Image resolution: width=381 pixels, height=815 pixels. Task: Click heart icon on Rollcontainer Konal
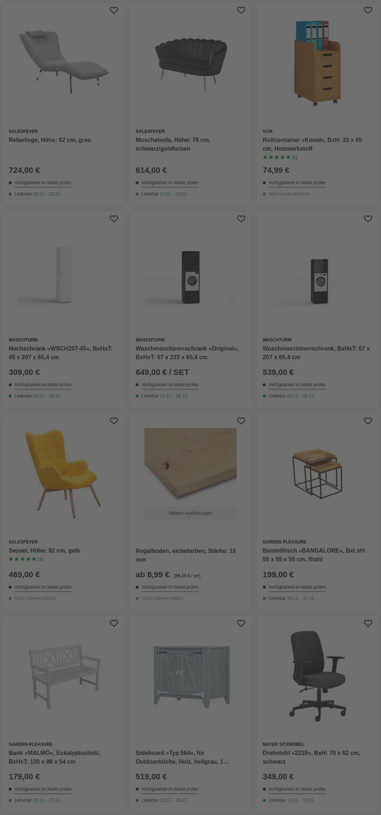(x=368, y=10)
